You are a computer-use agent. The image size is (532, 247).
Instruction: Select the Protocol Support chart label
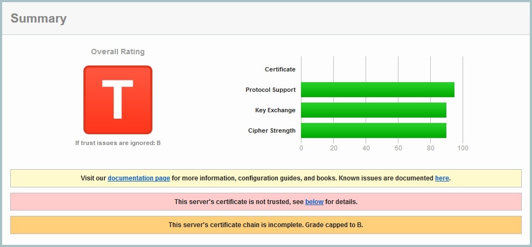tap(270, 90)
